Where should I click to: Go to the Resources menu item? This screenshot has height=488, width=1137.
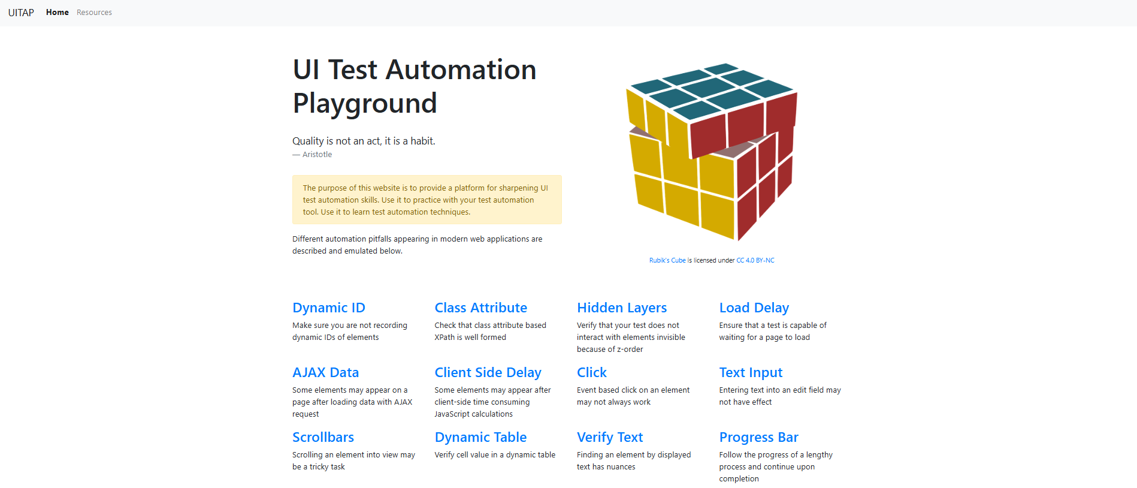pos(94,13)
